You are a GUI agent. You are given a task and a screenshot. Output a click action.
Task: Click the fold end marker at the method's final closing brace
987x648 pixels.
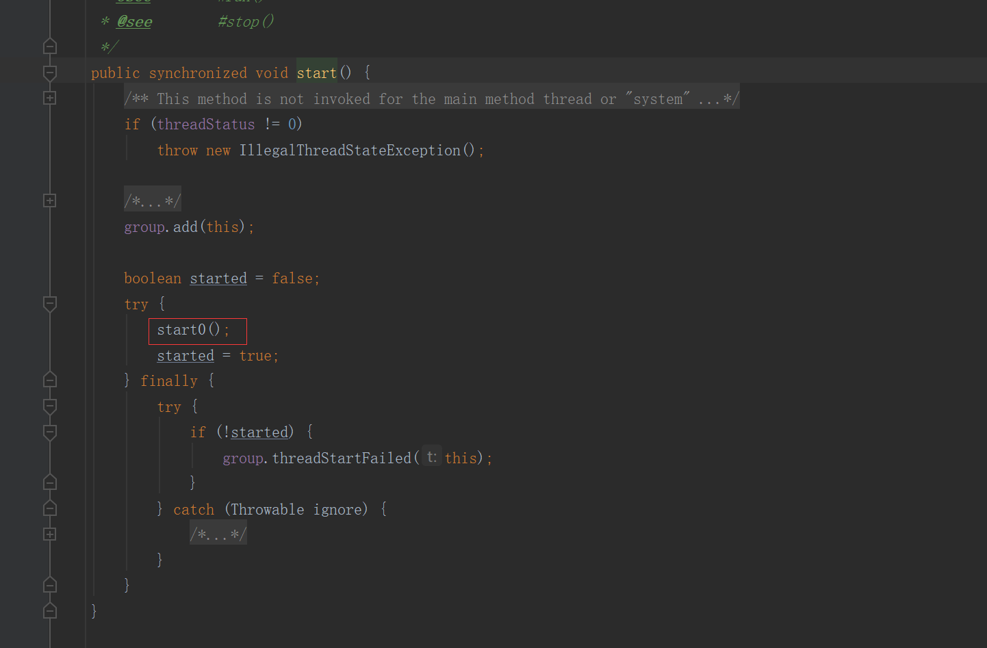coord(50,611)
